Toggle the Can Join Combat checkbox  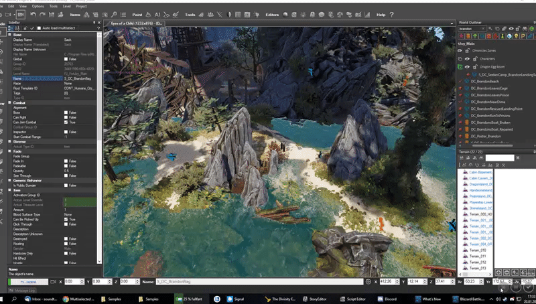(66, 122)
